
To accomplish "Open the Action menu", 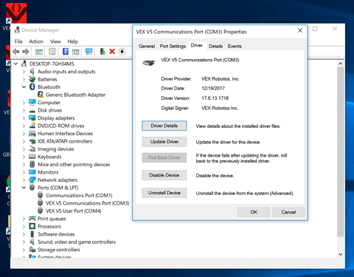I will (36, 41).
